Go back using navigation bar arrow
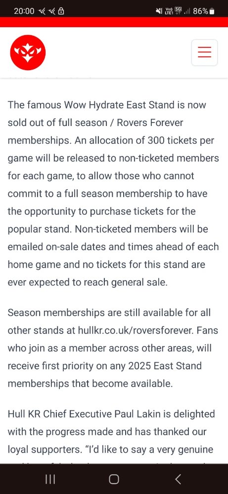Viewport: 228px width, 494px height. click(178, 479)
